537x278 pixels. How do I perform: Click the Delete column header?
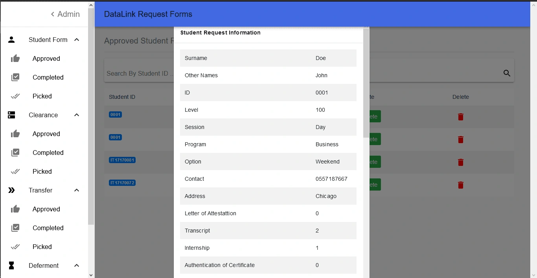pyautogui.click(x=461, y=97)
